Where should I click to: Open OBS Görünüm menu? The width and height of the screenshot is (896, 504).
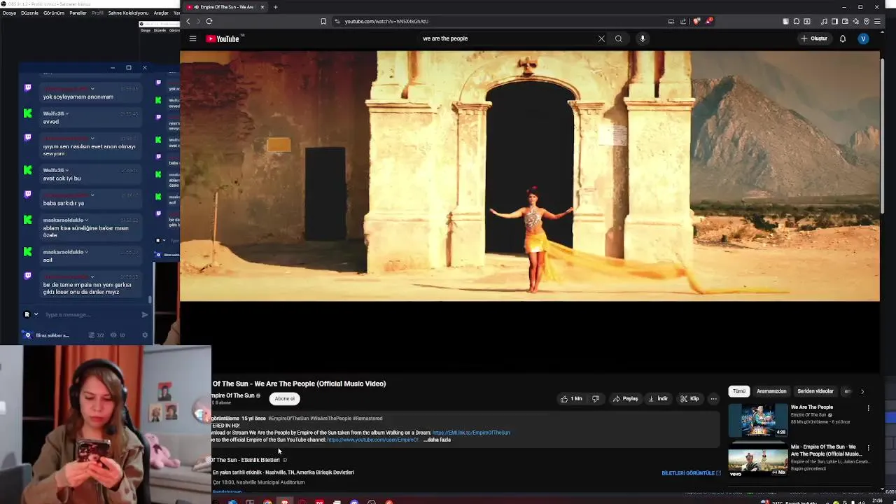point(54,13)
